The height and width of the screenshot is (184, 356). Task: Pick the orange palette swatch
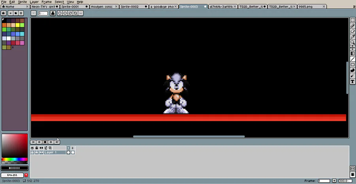(4, 25)
